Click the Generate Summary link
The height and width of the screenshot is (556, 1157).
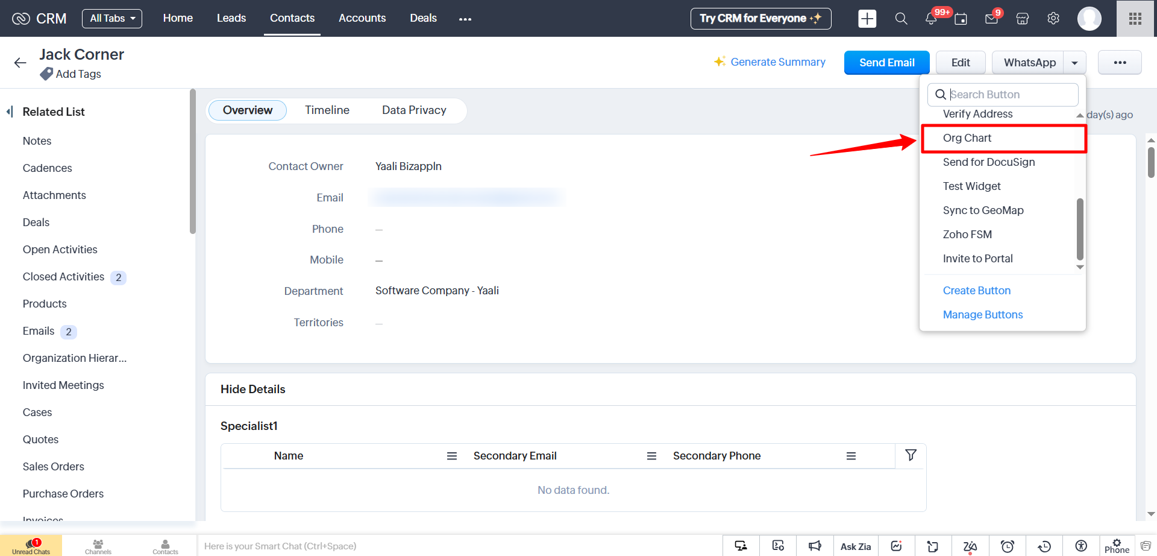pos(777,62)
